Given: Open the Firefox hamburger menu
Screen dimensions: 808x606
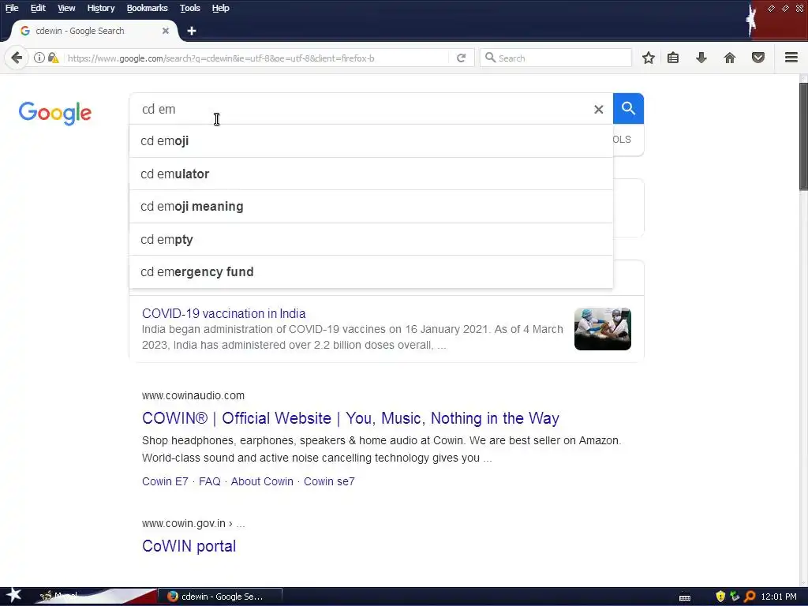Looking at the screenshot, I should pos(791,58).
